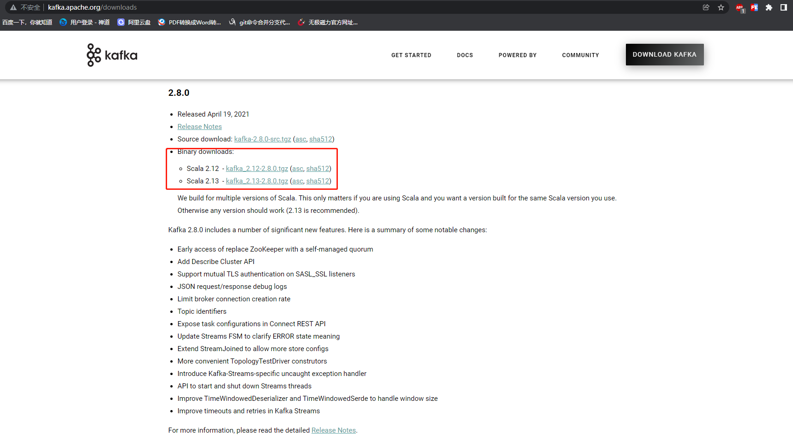Open the git命令合并分支 bookmark
793x446 pixels.
click(x=260, y=22)
